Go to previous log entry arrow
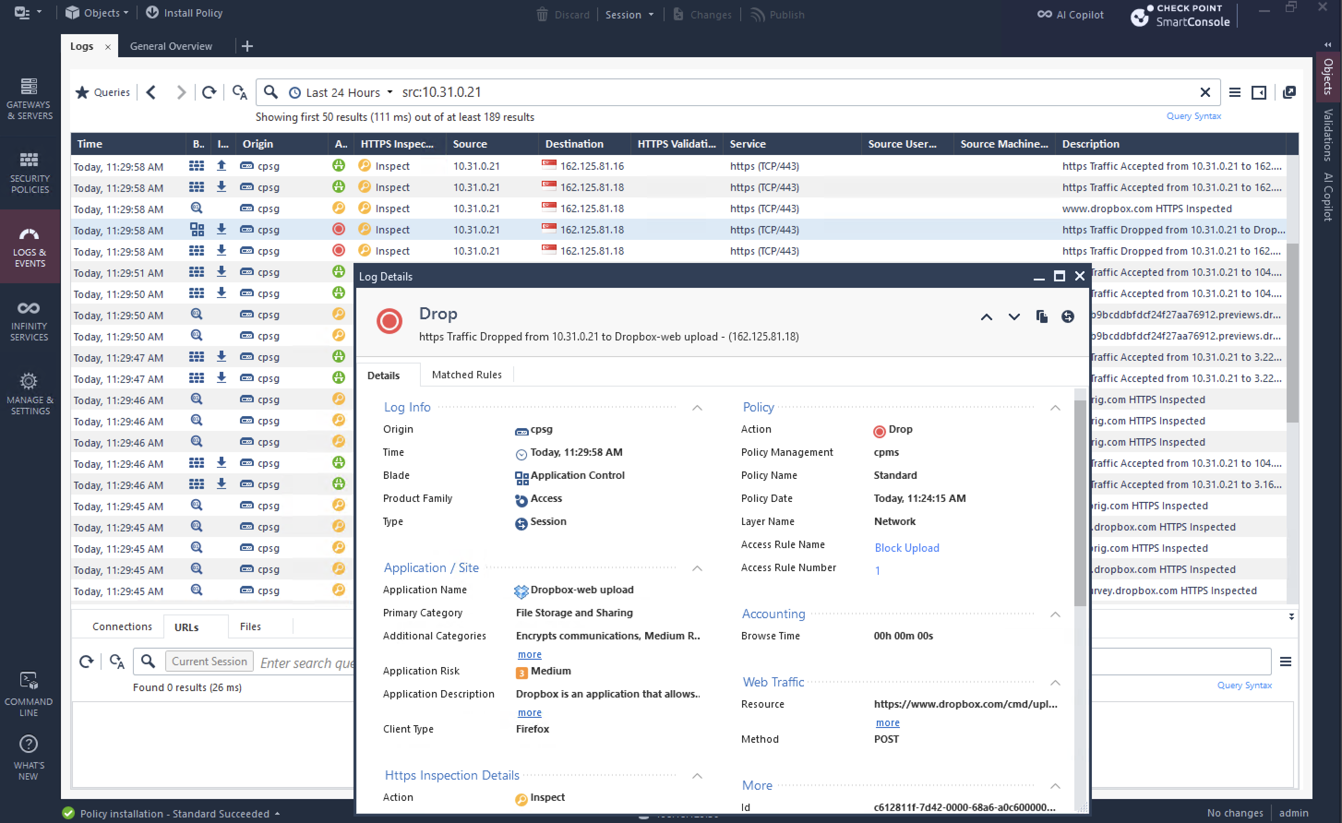This screenshot has width=1342, height=823. [986, 317]
